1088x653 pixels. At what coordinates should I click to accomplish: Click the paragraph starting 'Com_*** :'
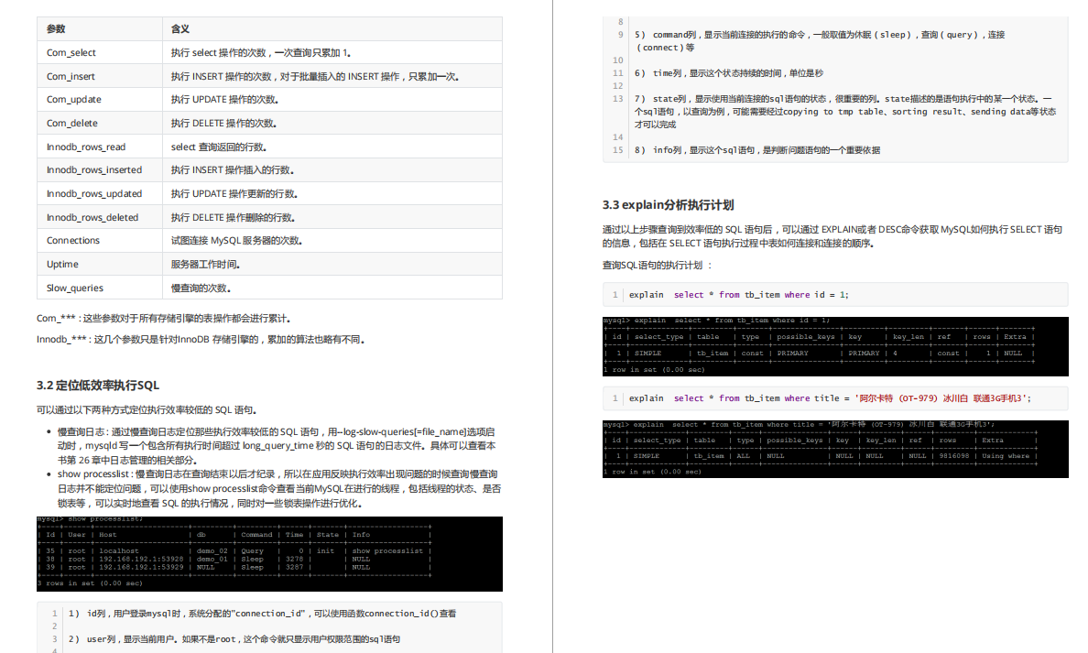(x=164, y=318)
